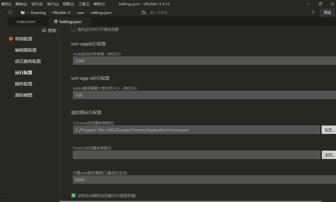Open the 跳转(G) menu
336x202 pixels.
(21, 4)
